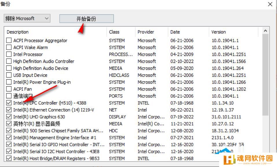277x167 pixels.
Task: Click the scrollbar up arrow
Action: [x=265, y=31]
